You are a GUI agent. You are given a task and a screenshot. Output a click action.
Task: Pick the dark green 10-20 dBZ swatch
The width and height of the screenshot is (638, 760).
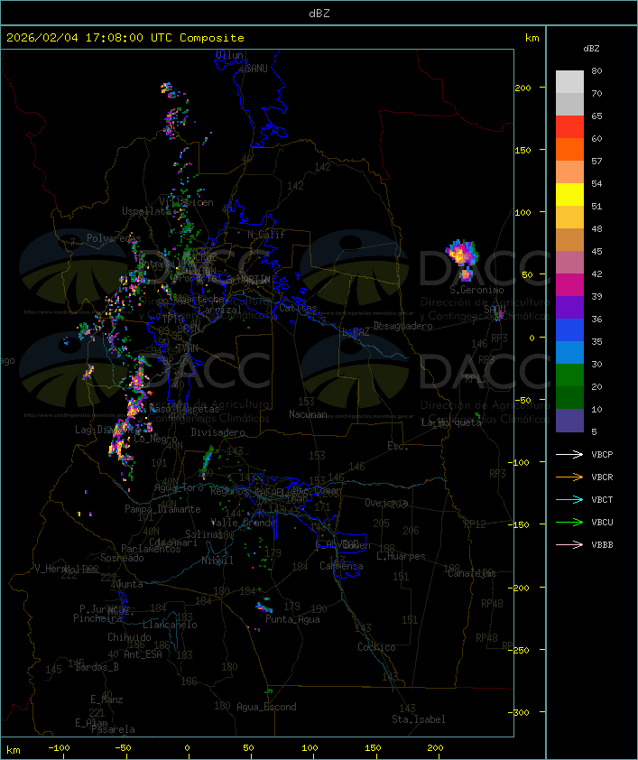point(569,398)
